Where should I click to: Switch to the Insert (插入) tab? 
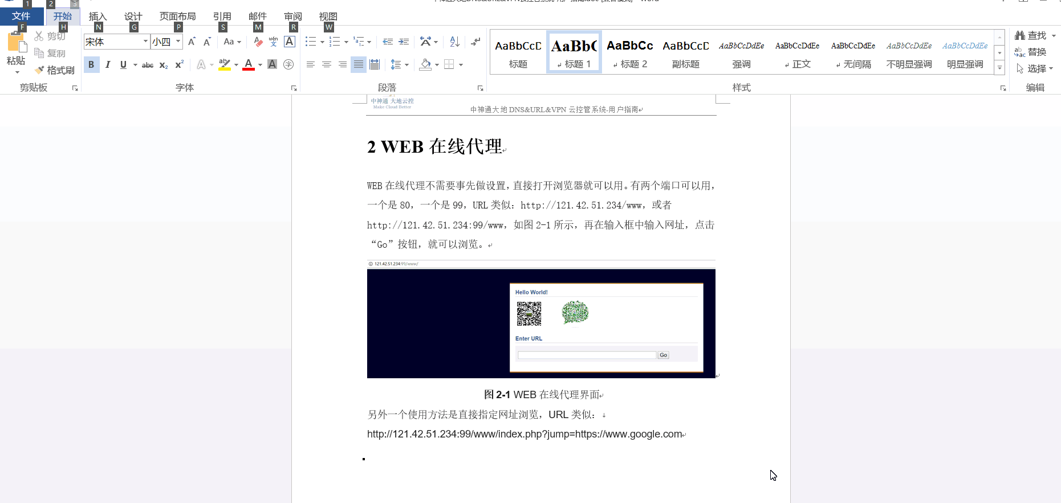click(x=97, y=17)
